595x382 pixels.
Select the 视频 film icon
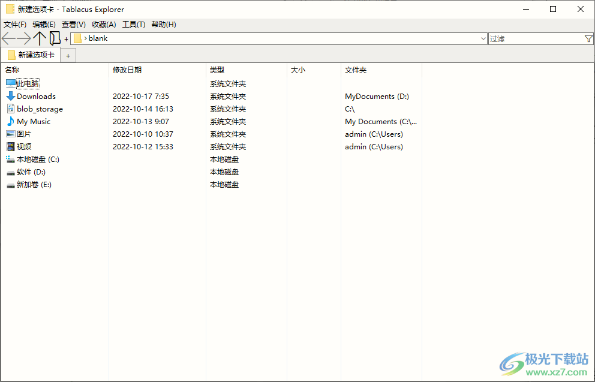(x=11, y=146)
